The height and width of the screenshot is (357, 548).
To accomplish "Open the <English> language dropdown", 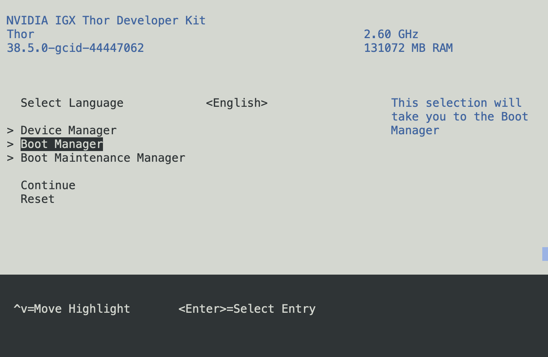I will pyautogui.click(x=236, y=103).
